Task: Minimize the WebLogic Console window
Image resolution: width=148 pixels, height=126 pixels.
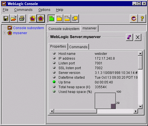Action: tap(134, 4)
